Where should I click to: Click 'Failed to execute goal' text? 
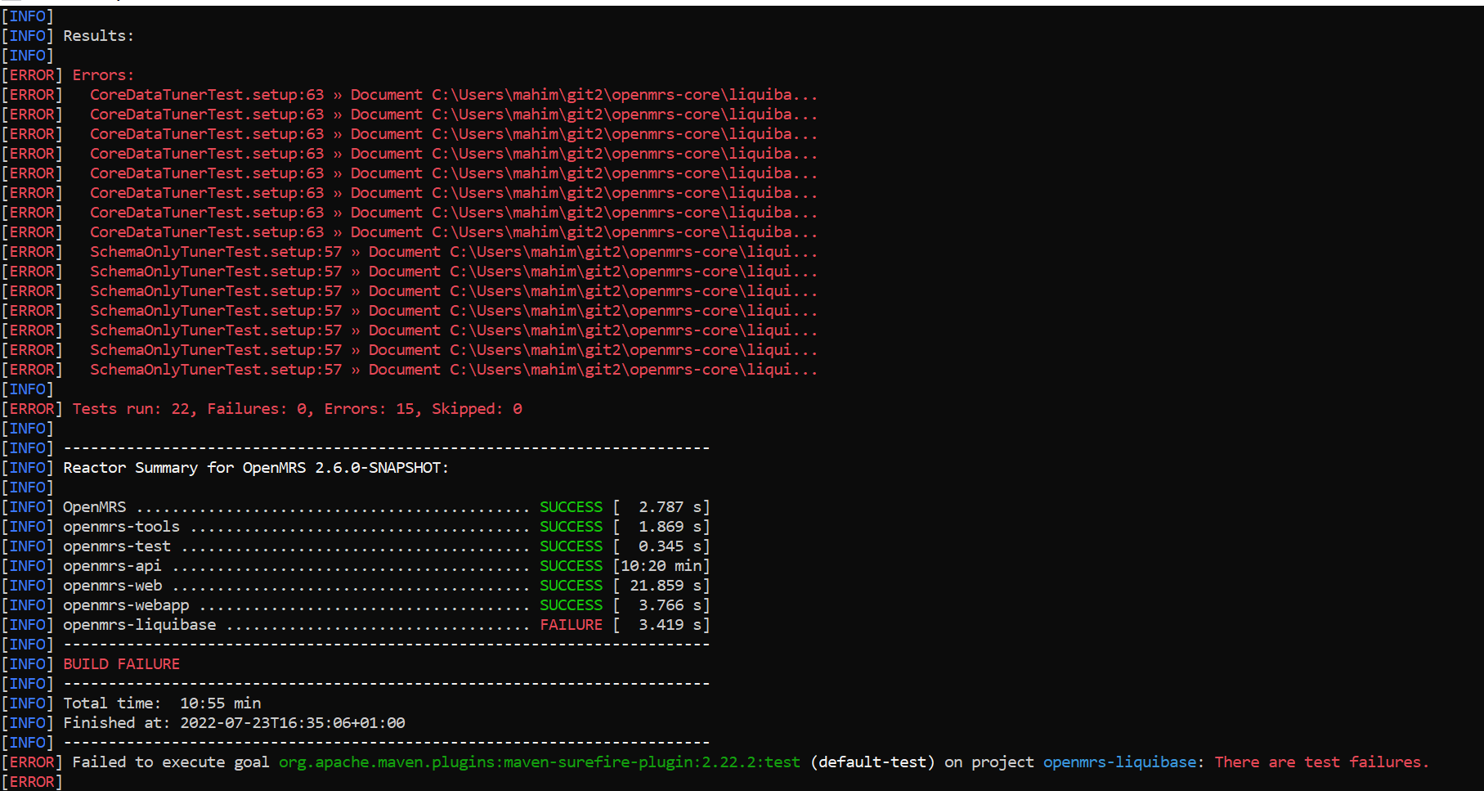tap(171, 762)
